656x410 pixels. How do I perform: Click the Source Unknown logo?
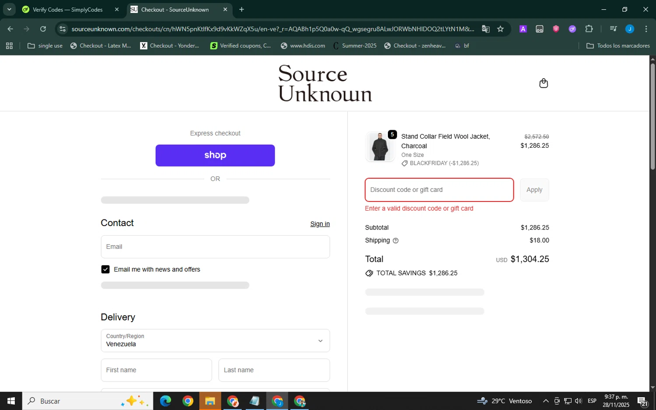click(x=325, y=83)
